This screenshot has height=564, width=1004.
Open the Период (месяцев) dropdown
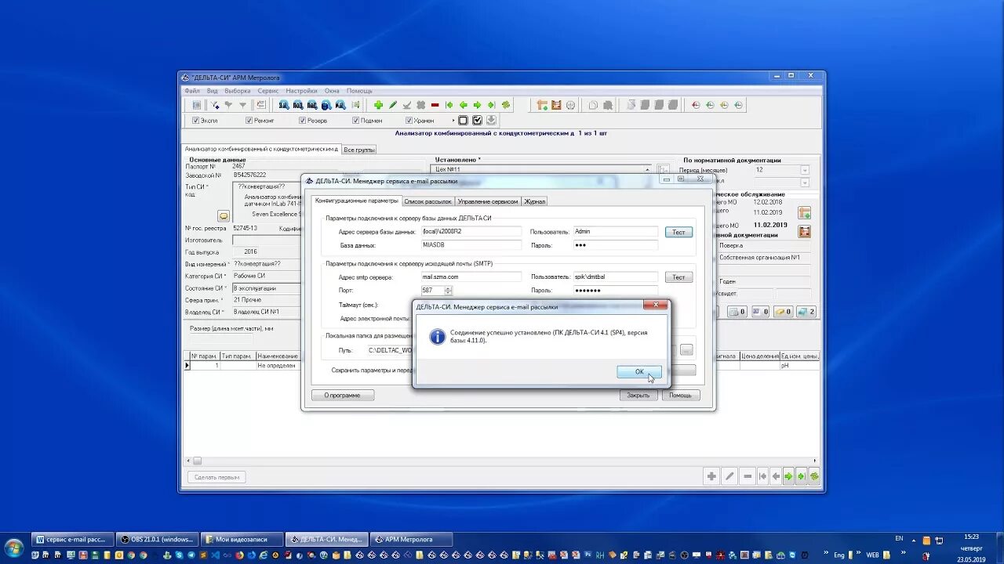tap(805, 170)
